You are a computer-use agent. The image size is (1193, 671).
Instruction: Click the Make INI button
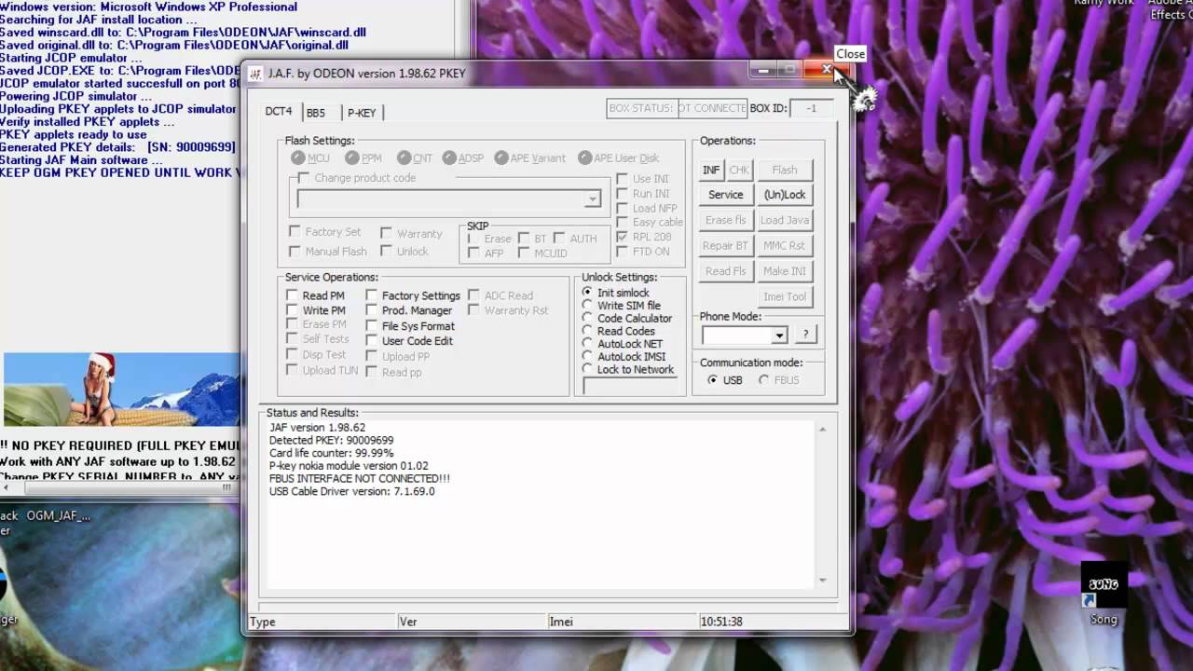point(785,271)
